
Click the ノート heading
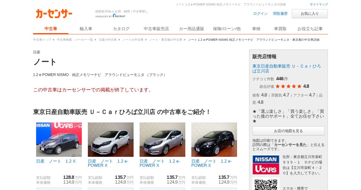click(x=45, y=62)
